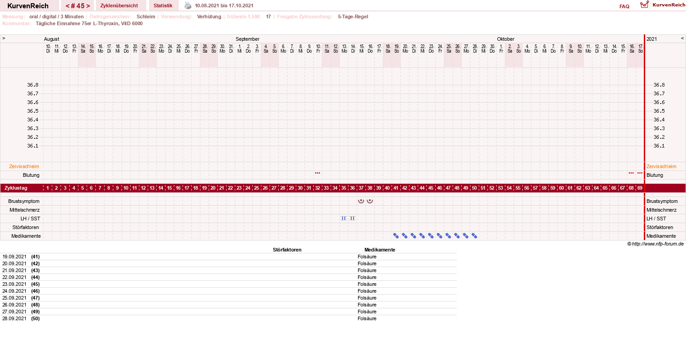This screenshot has width=686, height=350.
Task: Click the 36.1 label on the right axis
Action: pos(659,146)
